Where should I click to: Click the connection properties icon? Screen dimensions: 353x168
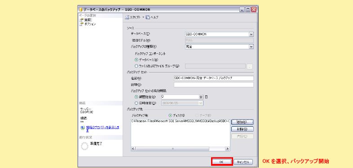click(83, 128)
